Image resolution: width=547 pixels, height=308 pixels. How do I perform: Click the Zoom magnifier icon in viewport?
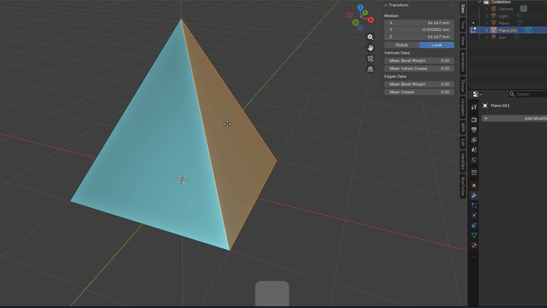pos(371,37)
